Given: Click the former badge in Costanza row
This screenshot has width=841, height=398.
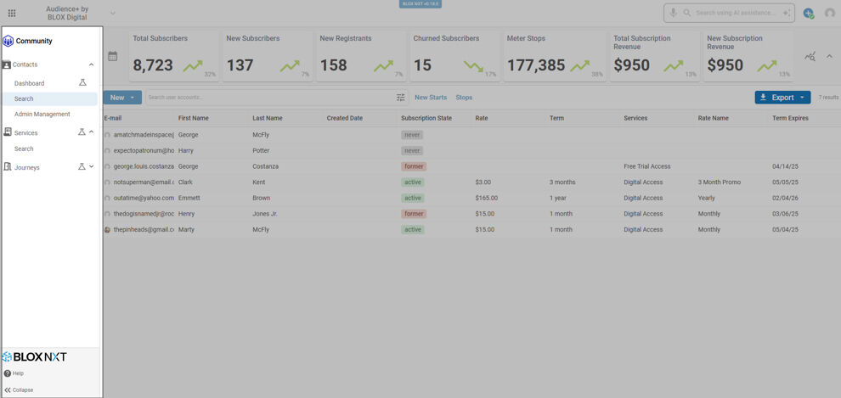Looking at the screenshot, I should point(414,166).
